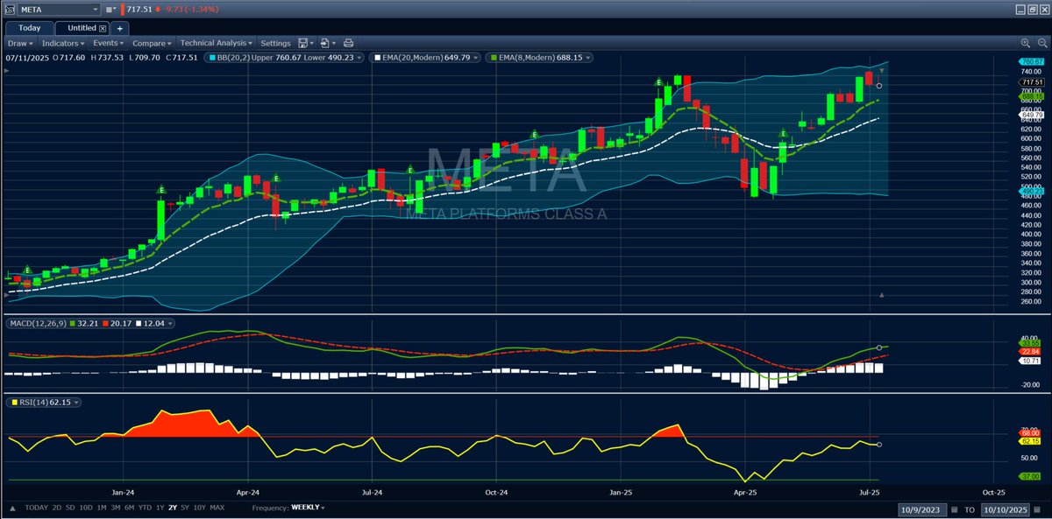Select the 2Y time range
The width and height of the screenshot is (1052, 519).
[173, 508]
